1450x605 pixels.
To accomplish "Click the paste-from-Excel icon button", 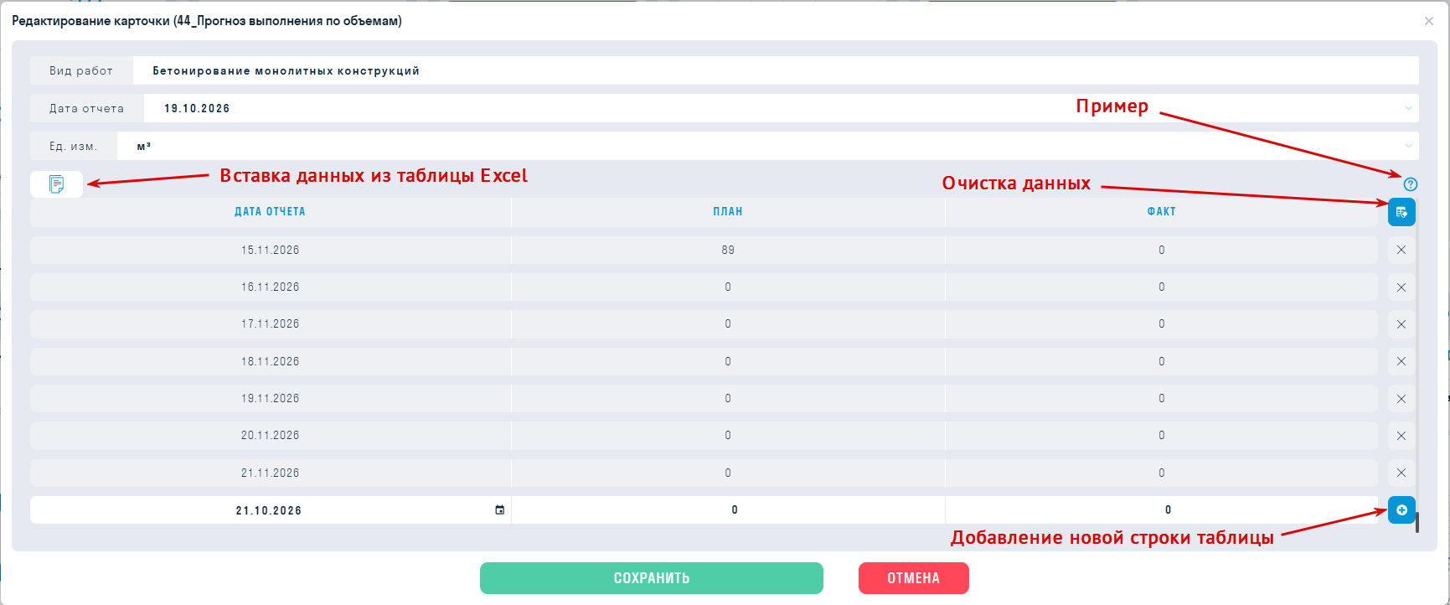I will point(56,184).
